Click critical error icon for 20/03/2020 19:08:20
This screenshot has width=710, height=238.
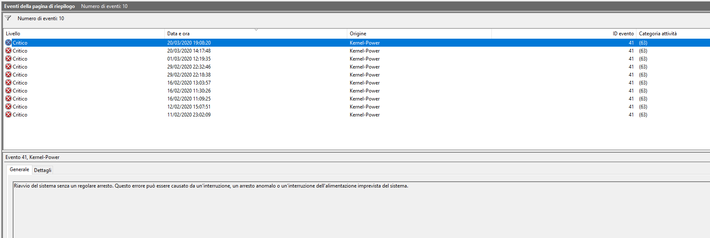pos(8,42)
